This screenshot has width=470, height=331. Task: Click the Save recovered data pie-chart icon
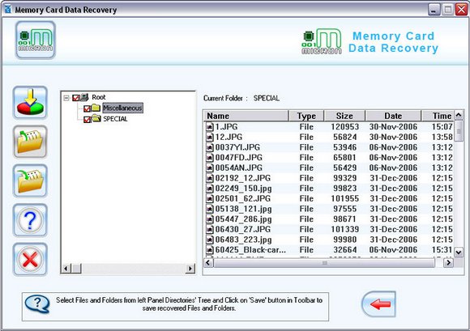coord(30,103)
